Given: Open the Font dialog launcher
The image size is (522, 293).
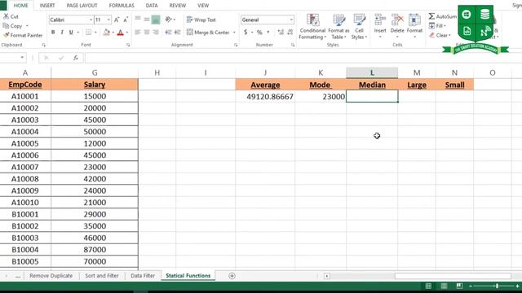Looking at the screenshot, I should tap(128, 45).
